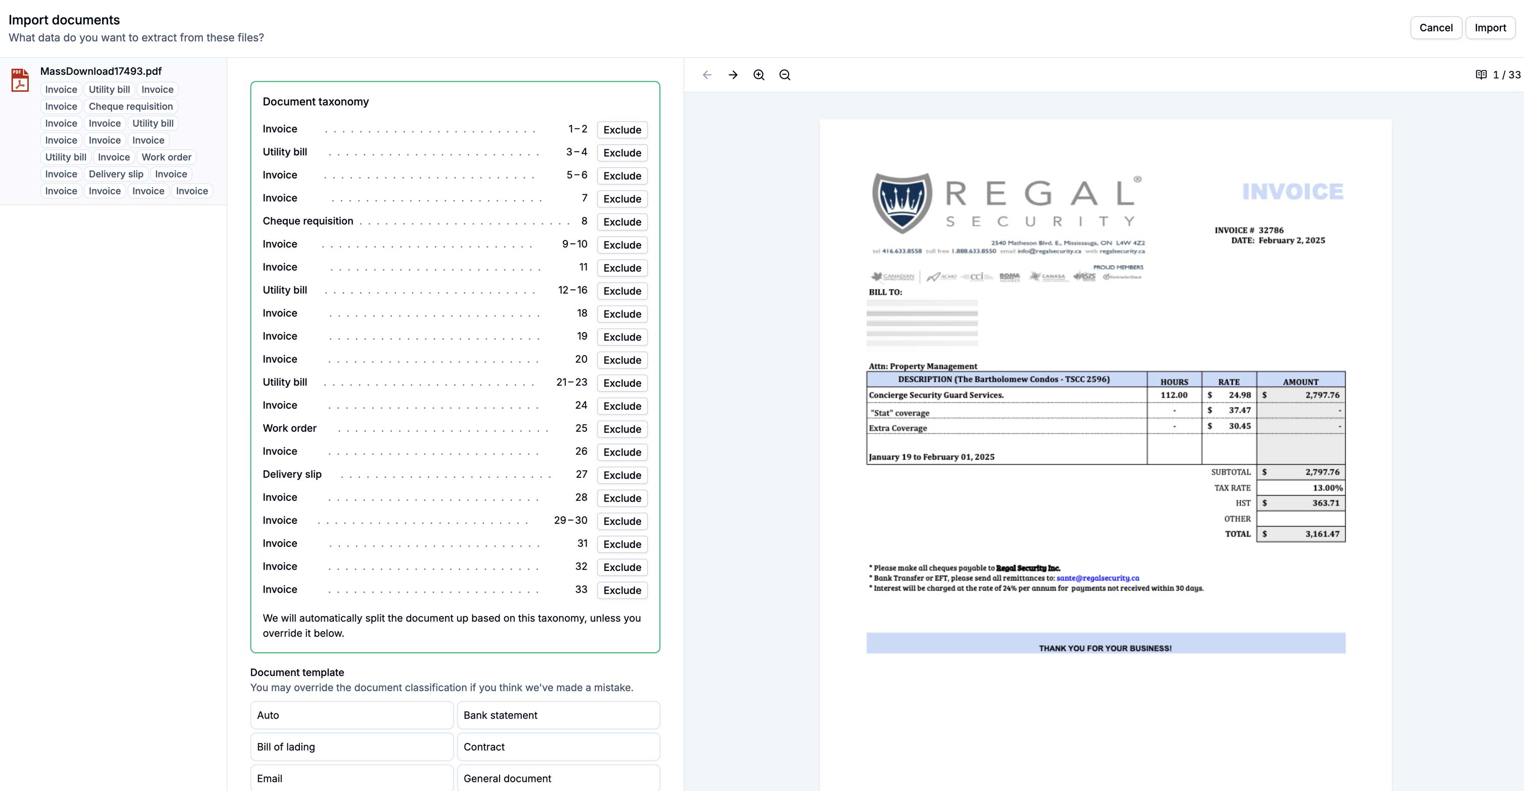Exclude the Delivery slip on page 27
The width and height of the screenshot is (1524, 791).
(x=622, y=475)
